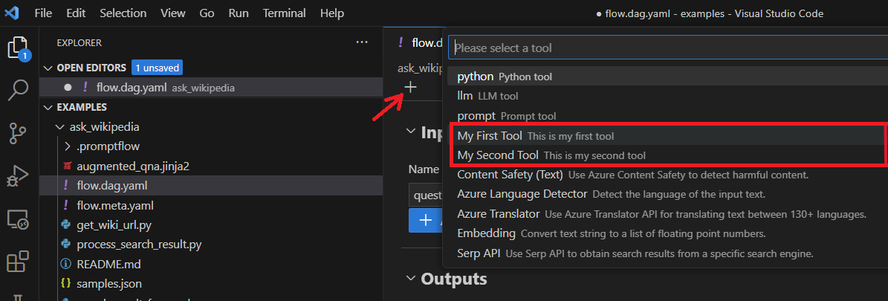Open the Terminal menu

284,13
